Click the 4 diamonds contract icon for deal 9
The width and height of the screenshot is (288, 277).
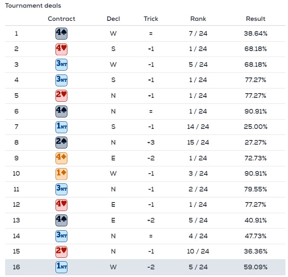(x=61, y=158)
